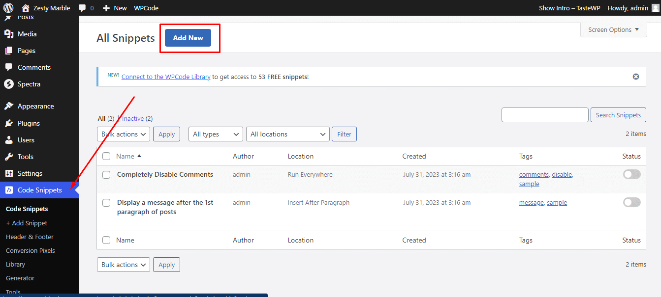Open the Library submenu item
The height and width of the screenshot is (297, 661).
click(15, 264)
